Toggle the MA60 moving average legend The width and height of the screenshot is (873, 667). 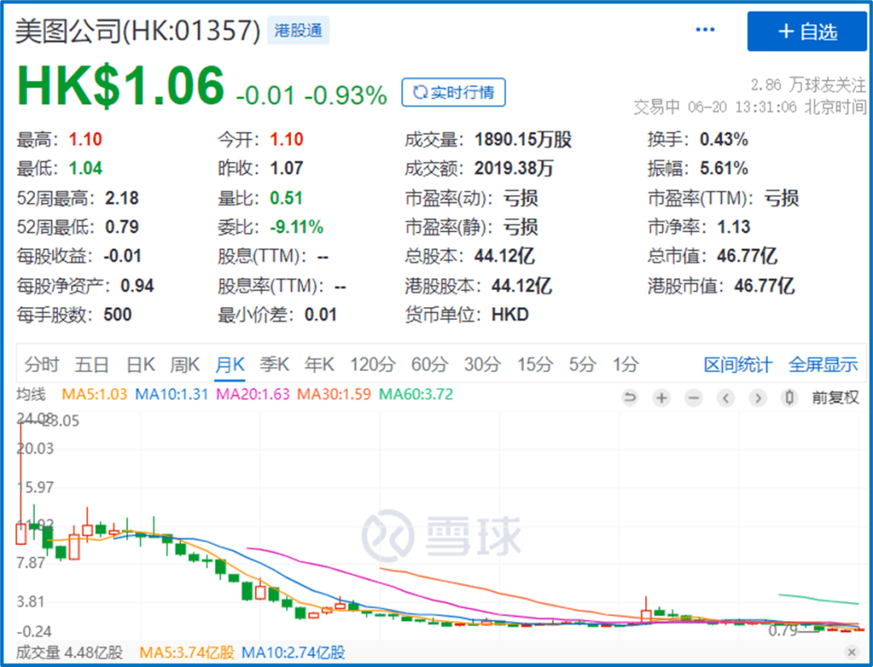coord(416,395)
